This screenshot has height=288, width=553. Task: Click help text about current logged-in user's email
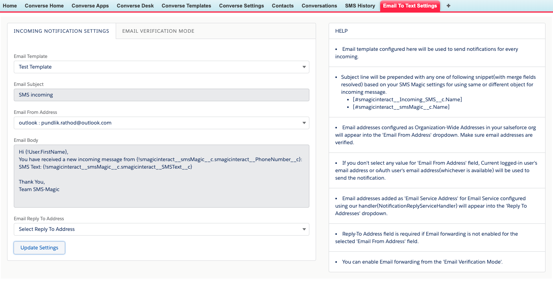pos(436,171)
